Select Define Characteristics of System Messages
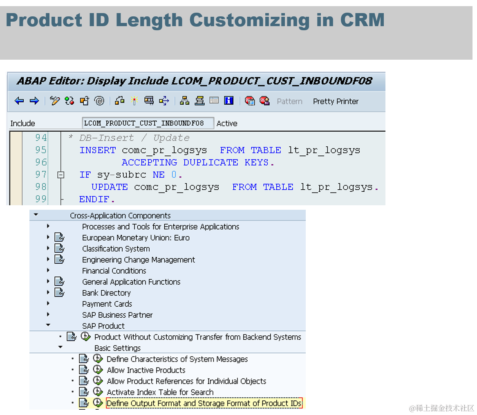477x415 pixels. 177,359
